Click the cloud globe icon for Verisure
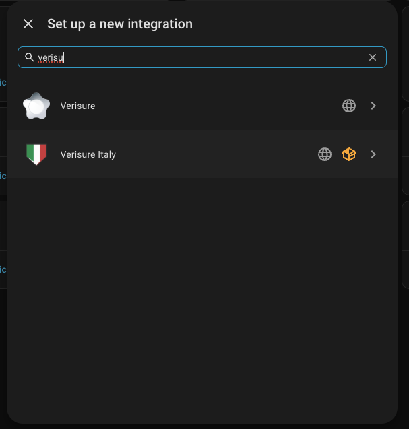This screenshot has width=409, height=429. tap(349, 106)
